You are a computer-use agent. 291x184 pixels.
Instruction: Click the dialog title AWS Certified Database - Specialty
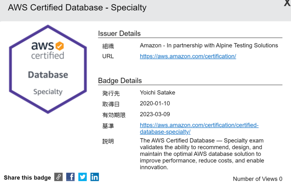pos(77,8)
